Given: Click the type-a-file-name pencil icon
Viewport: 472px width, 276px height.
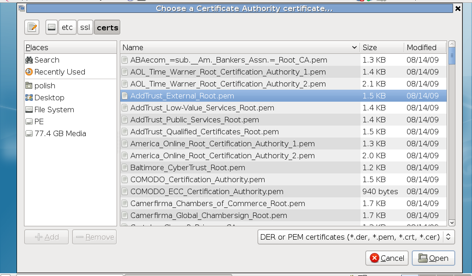Looking at the screenshot, I should 32,28.
